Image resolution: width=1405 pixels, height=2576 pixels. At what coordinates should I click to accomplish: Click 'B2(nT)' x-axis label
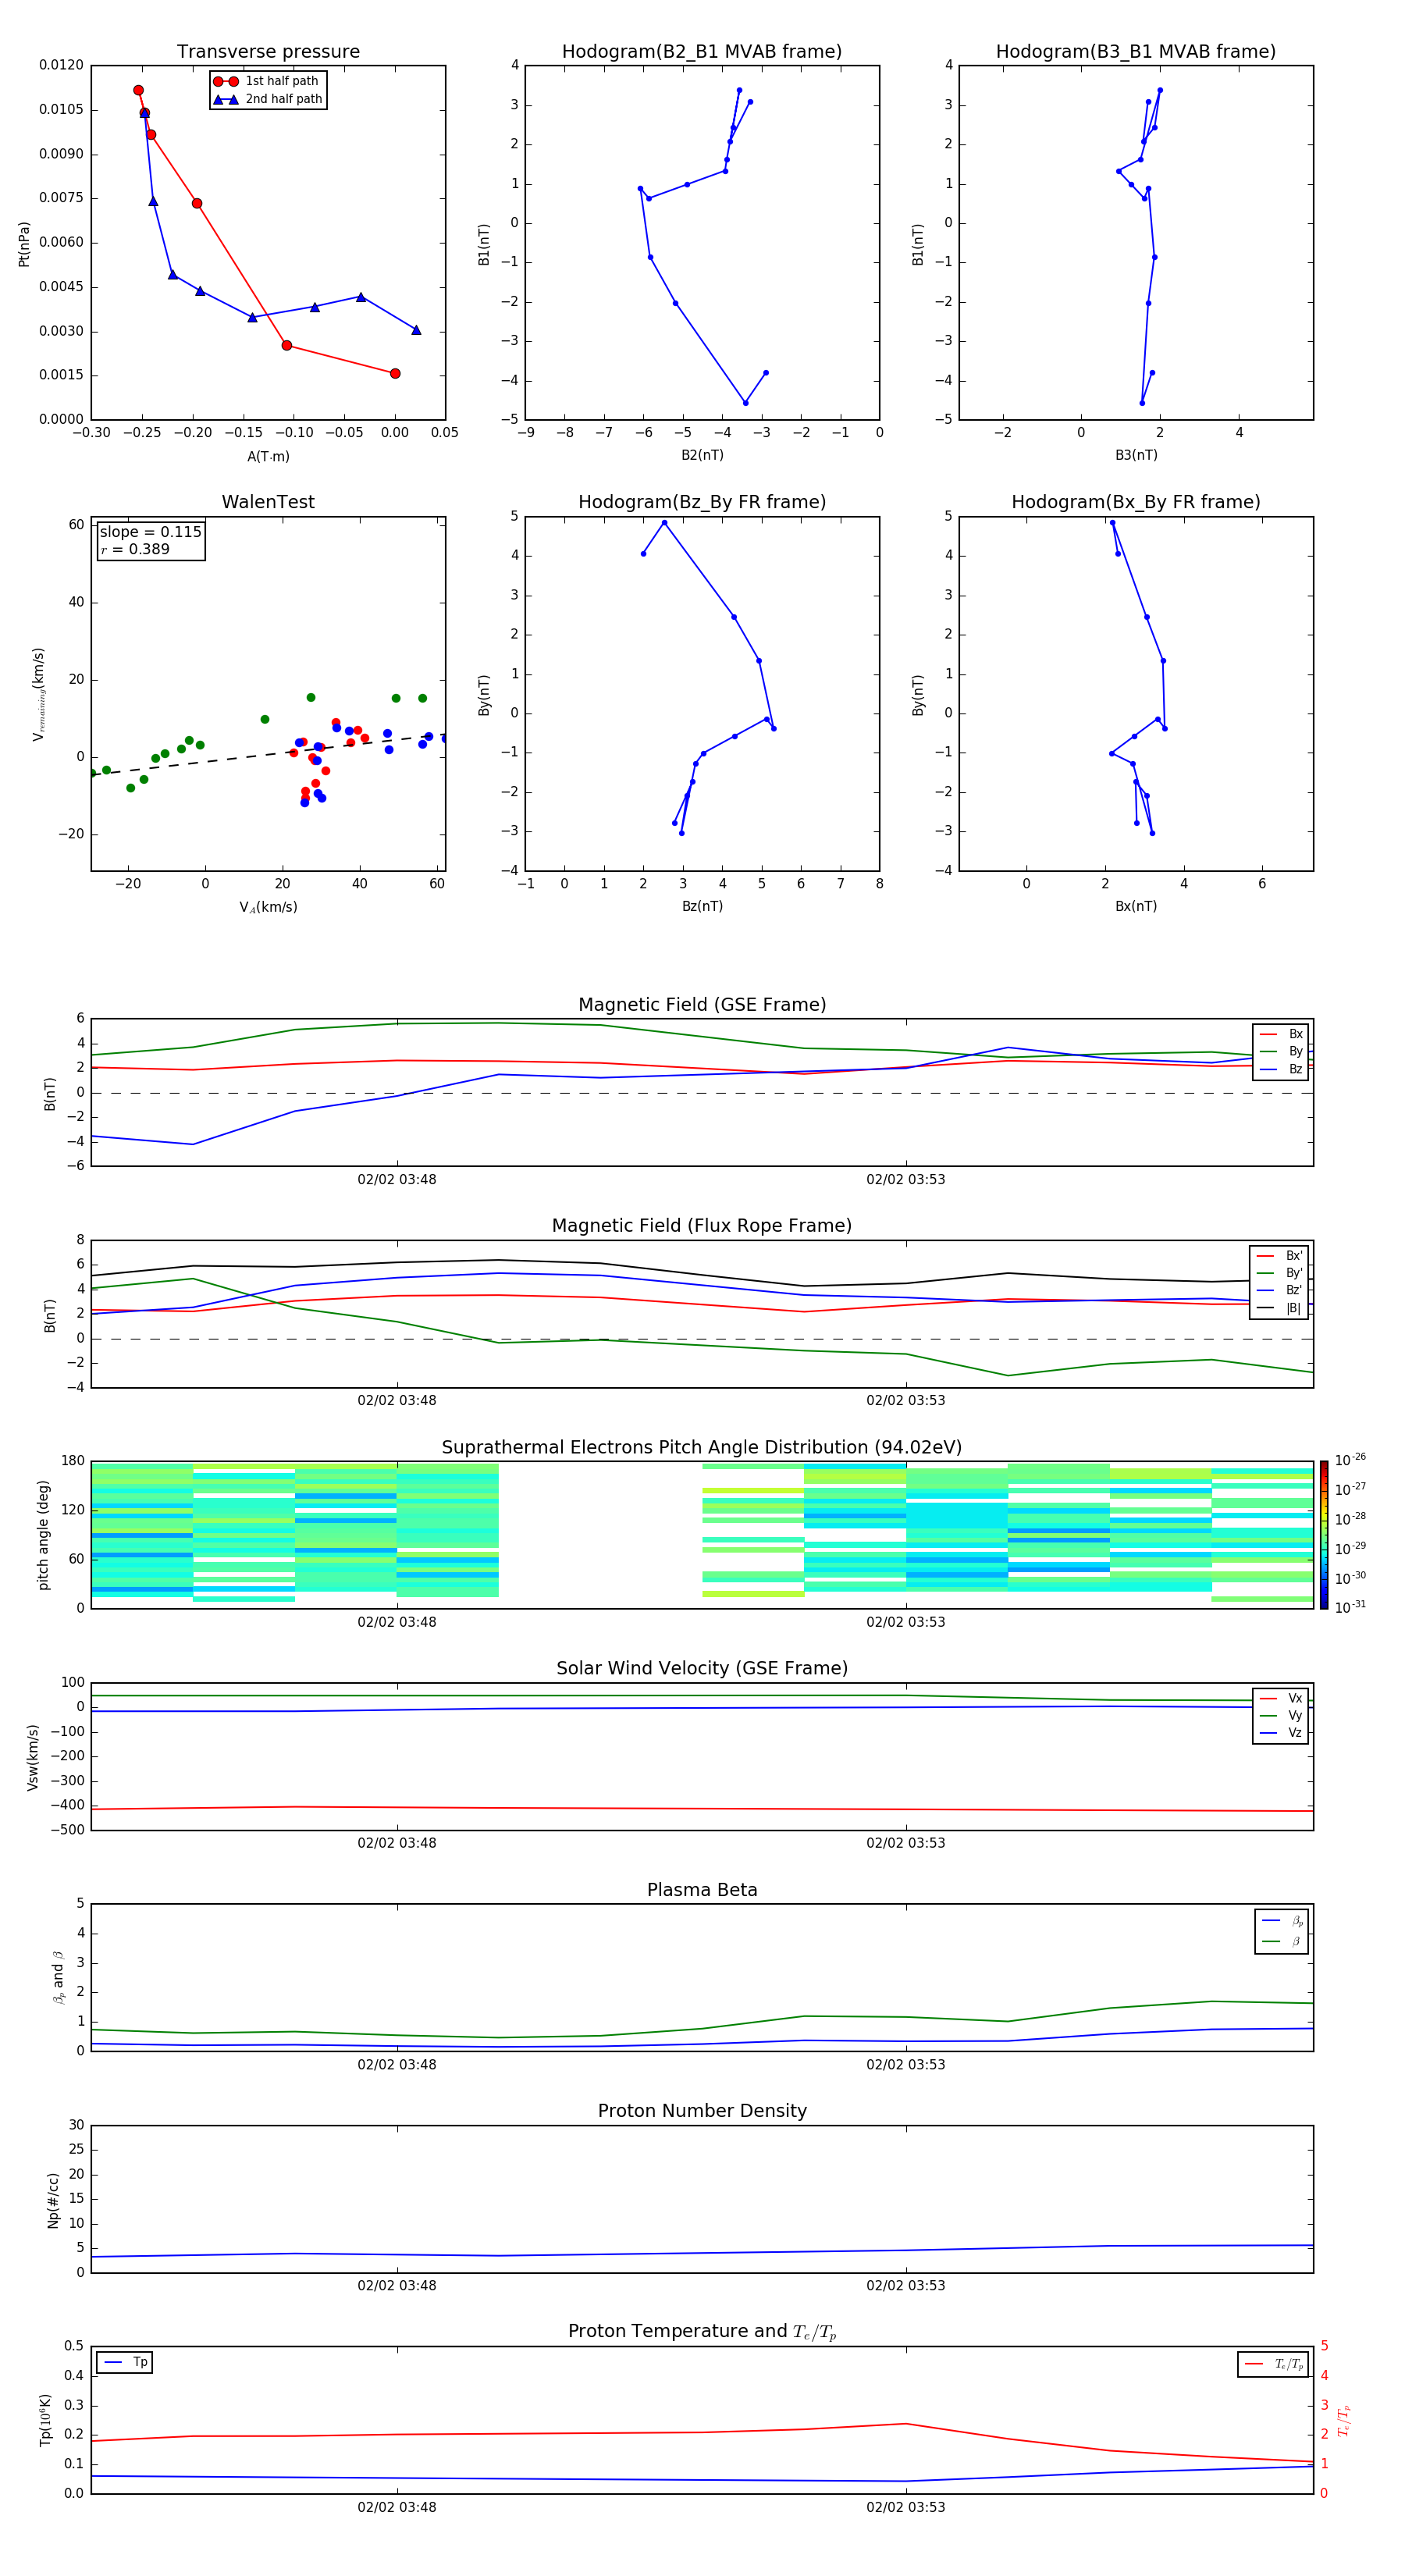[702, 455]
